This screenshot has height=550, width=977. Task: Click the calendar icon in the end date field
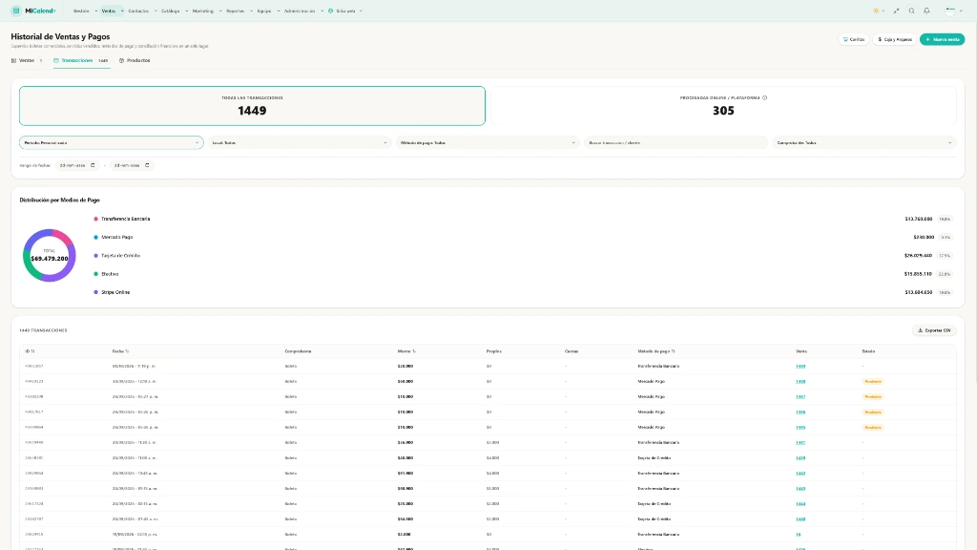tap(147, 165)
